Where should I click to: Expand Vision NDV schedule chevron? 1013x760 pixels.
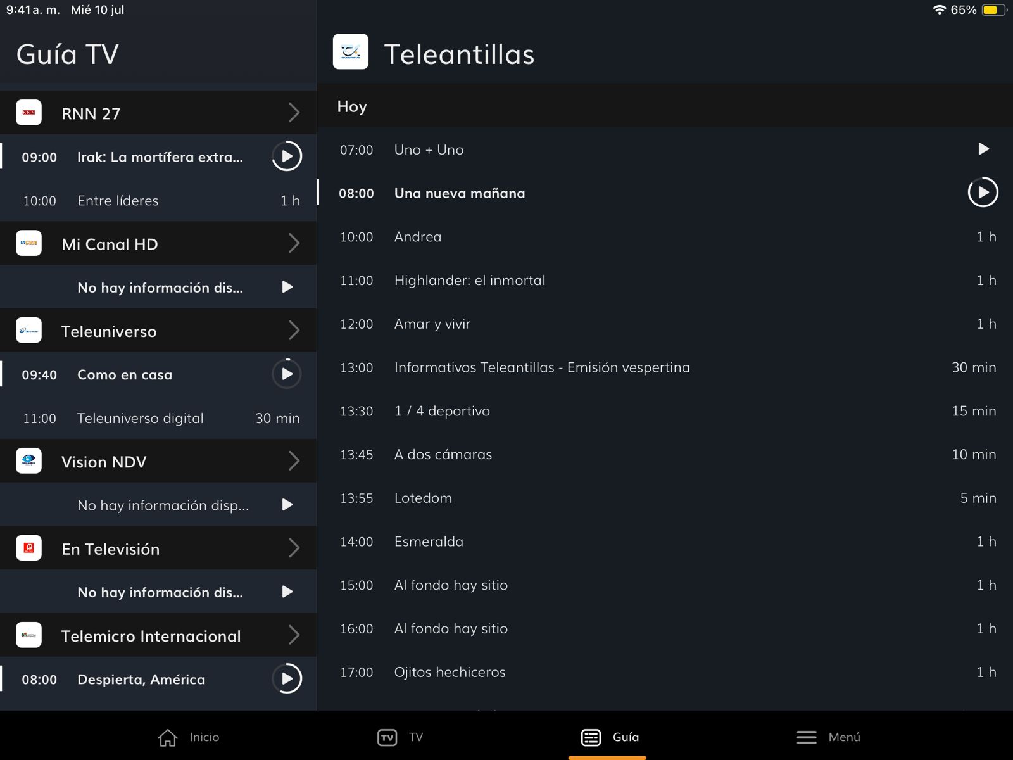pos(294,461)
